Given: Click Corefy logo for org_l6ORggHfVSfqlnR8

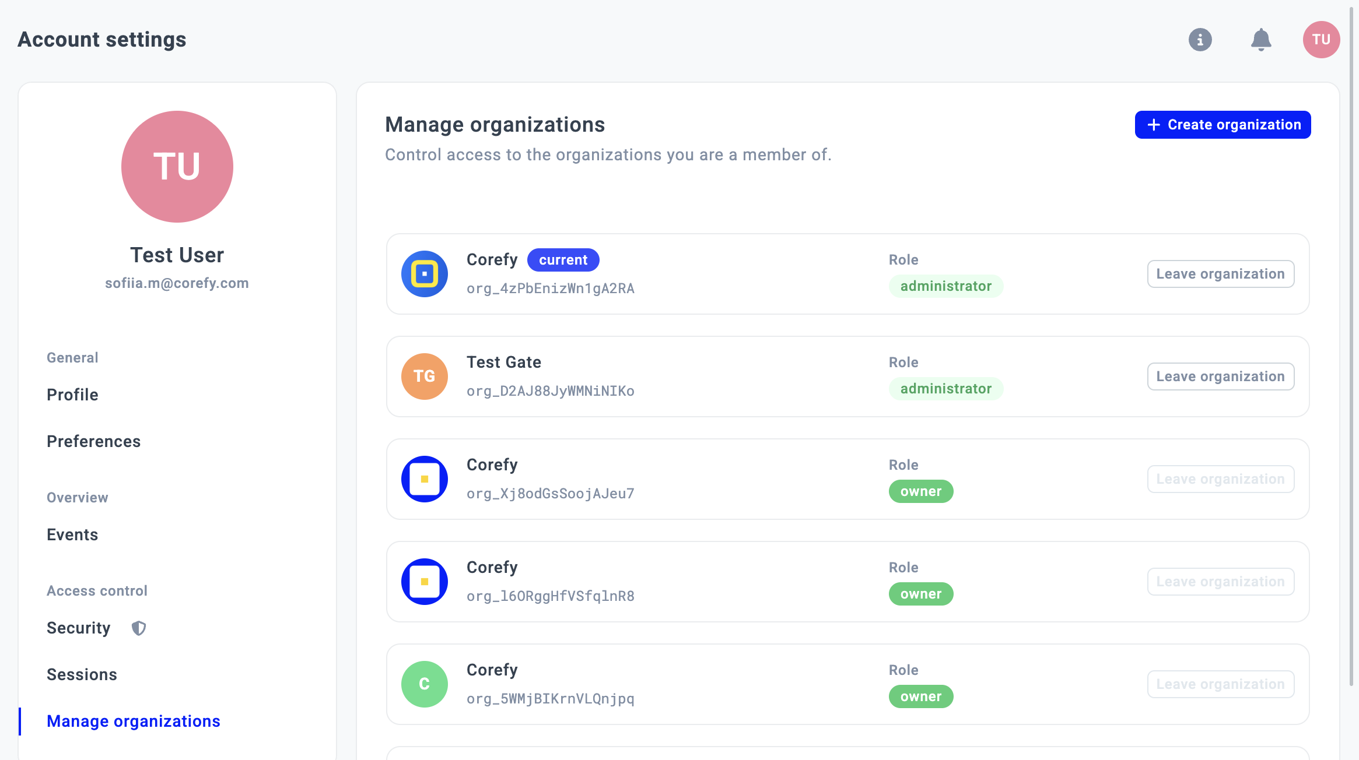Looking at the screenshot, I should pos(424,582).
